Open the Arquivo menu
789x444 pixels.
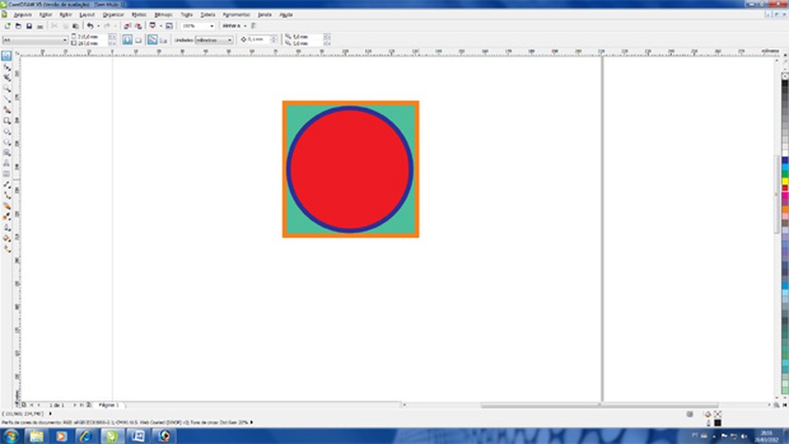(x=22, y=14)
